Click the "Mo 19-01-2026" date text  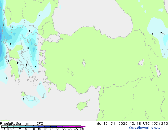coord(112,124)
